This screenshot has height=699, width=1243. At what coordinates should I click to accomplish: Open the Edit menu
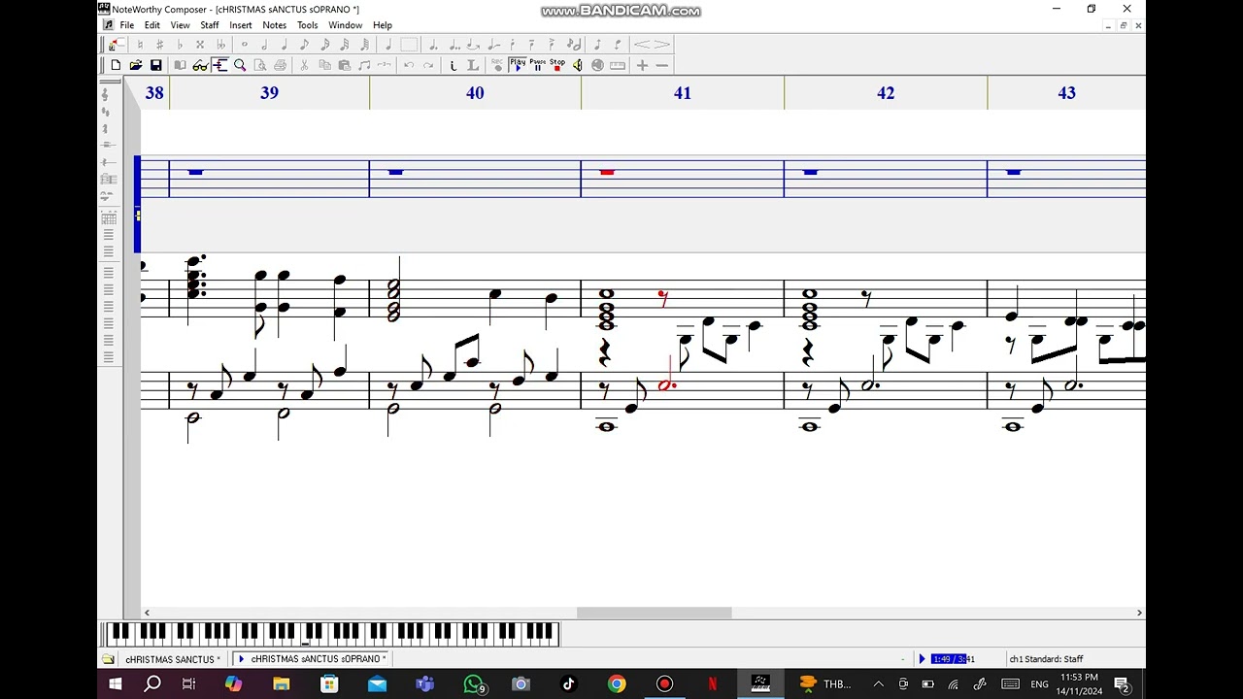[x=152, y=25]
